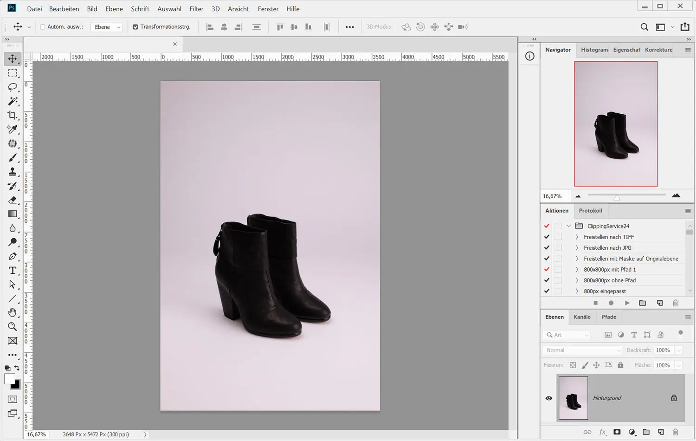The image size is (696, 441).
Task: Open the Ebene auto-select dropdown
Action: pyautogui.click(x=107, y=27)
